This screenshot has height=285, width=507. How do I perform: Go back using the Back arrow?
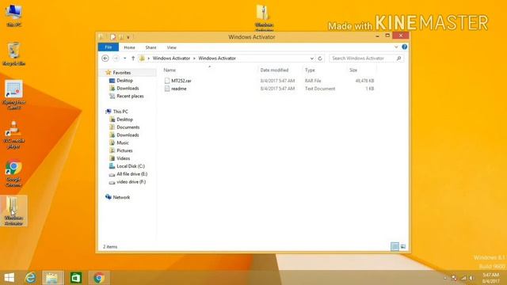tap(105, 58)
